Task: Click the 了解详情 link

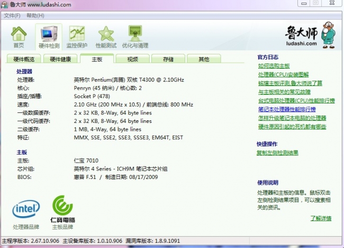Action: point(321,218)
